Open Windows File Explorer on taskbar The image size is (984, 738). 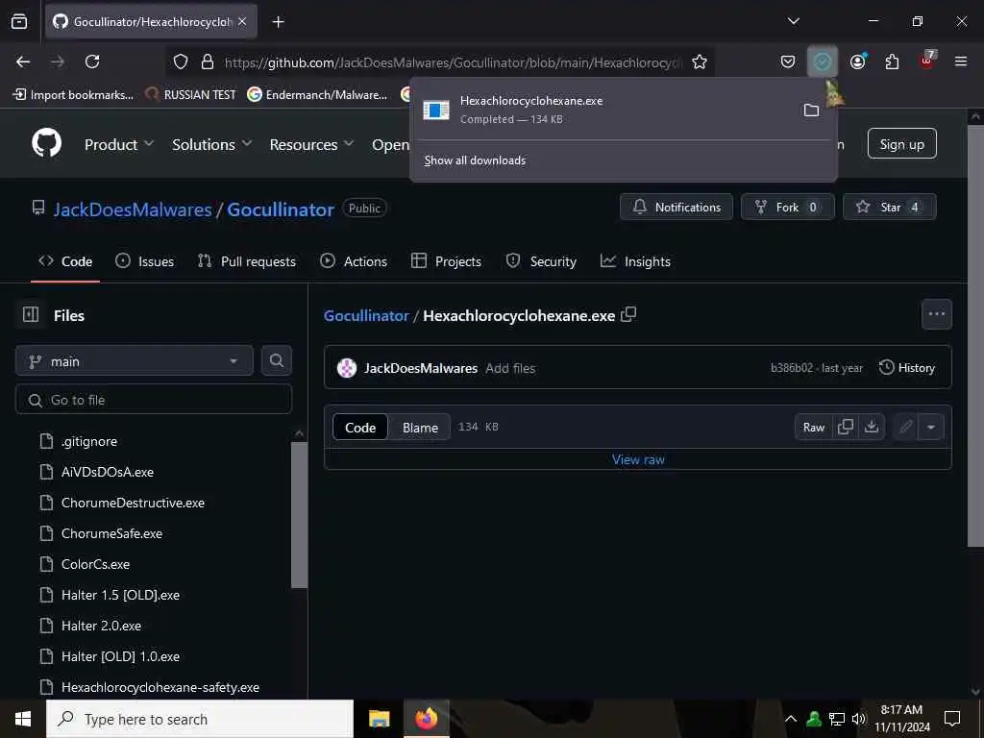(x=379, y=719)
